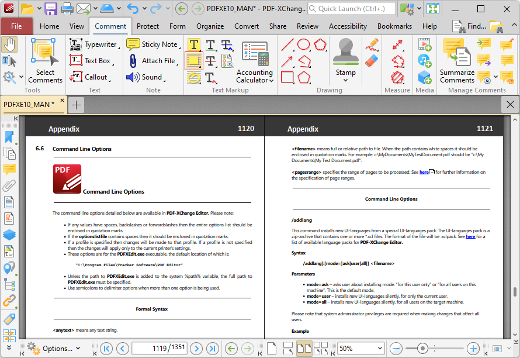Switch to continuous page layout
520x358 pixels.
coord(288,349)
